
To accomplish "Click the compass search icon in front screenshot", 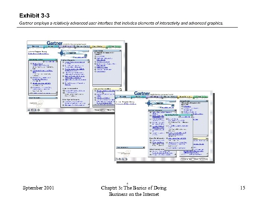I will 149,103.
